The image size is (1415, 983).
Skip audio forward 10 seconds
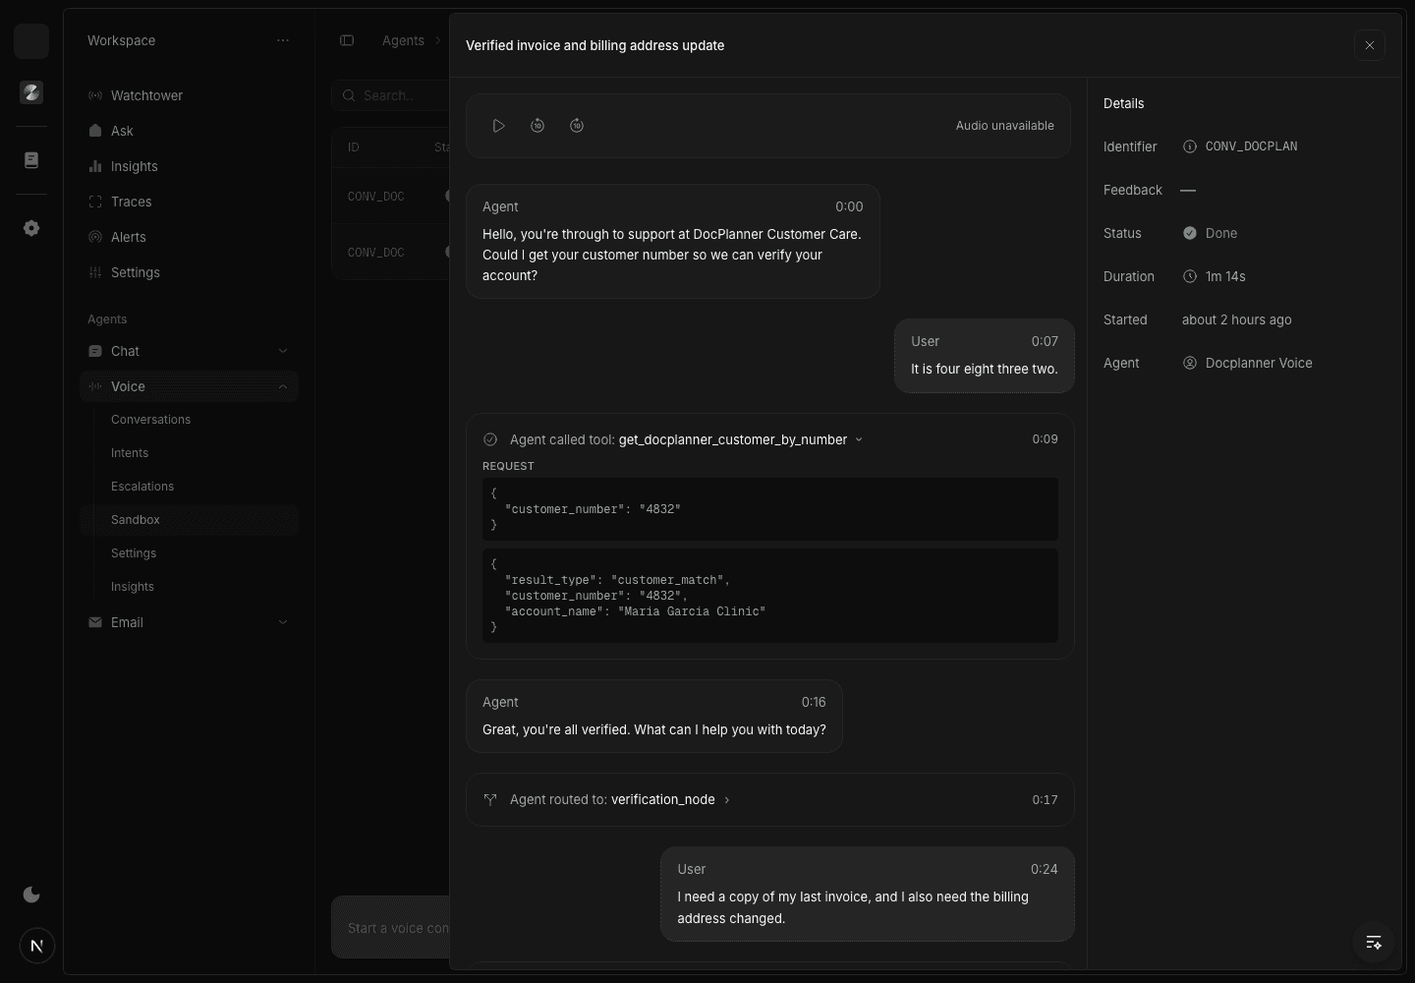(577, 126)
